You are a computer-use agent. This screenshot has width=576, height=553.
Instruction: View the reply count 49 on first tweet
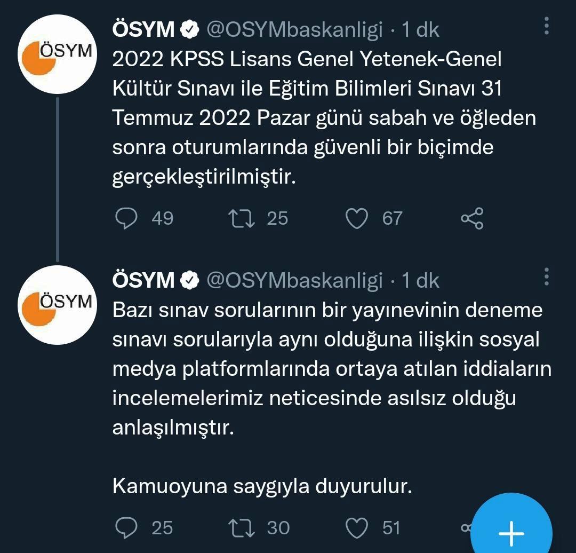pyautogui.click(x=162, y=218)
